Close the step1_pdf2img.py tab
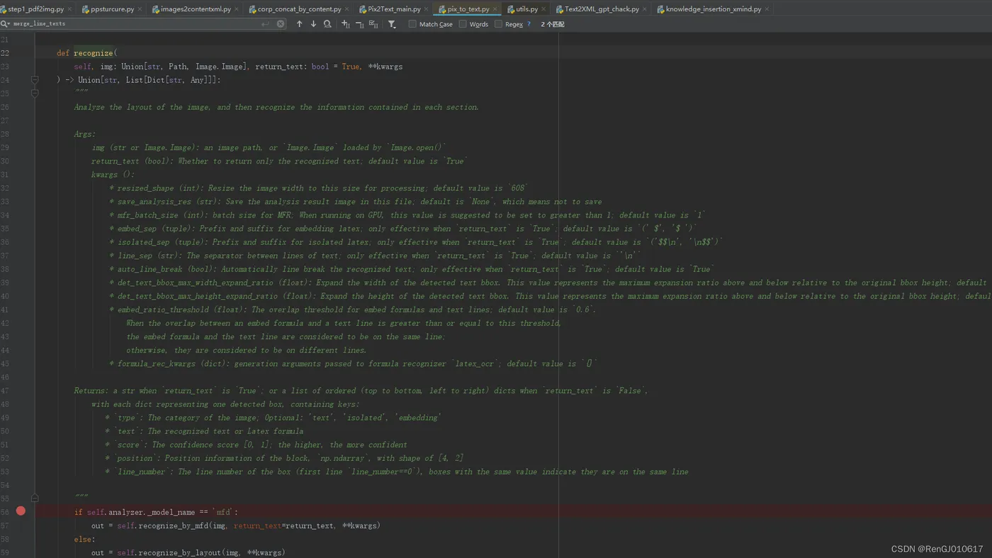 [69, 9]
